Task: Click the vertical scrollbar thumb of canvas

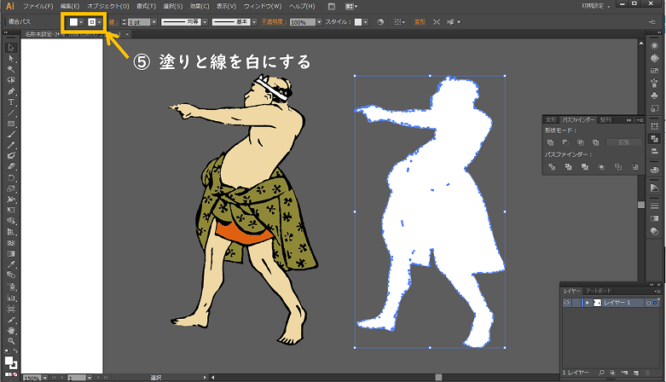Action: coord(641,205)
